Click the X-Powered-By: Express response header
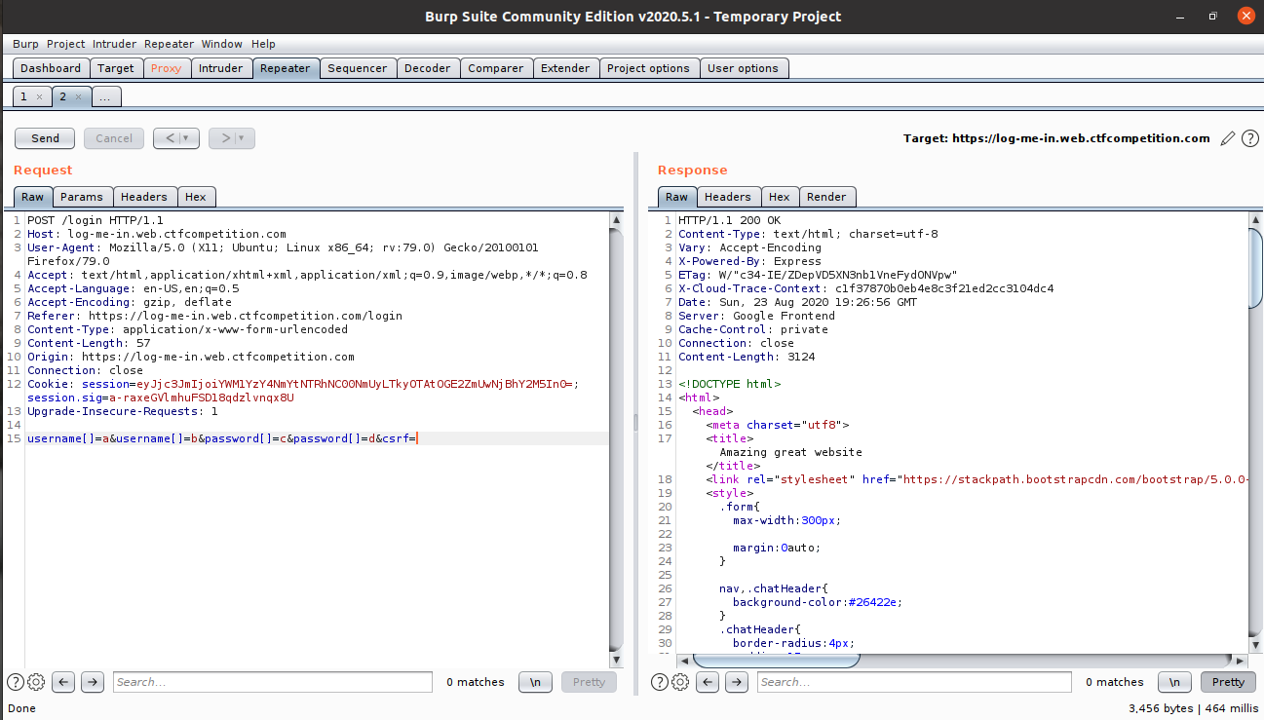1264x720 pixels. 749,261
